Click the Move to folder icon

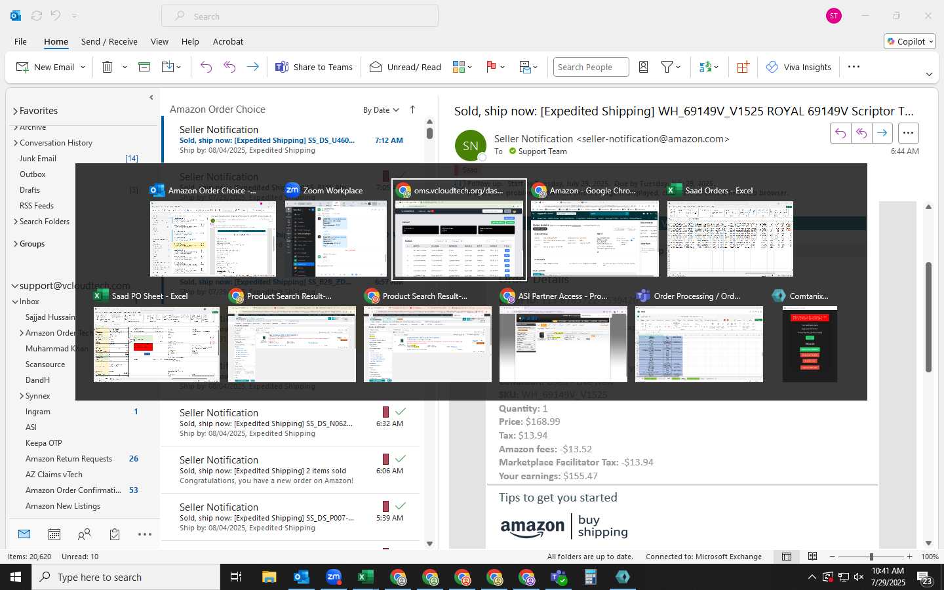tap(168, 67)
